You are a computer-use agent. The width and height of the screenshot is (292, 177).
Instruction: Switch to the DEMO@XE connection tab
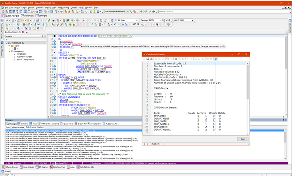(41, 16)
